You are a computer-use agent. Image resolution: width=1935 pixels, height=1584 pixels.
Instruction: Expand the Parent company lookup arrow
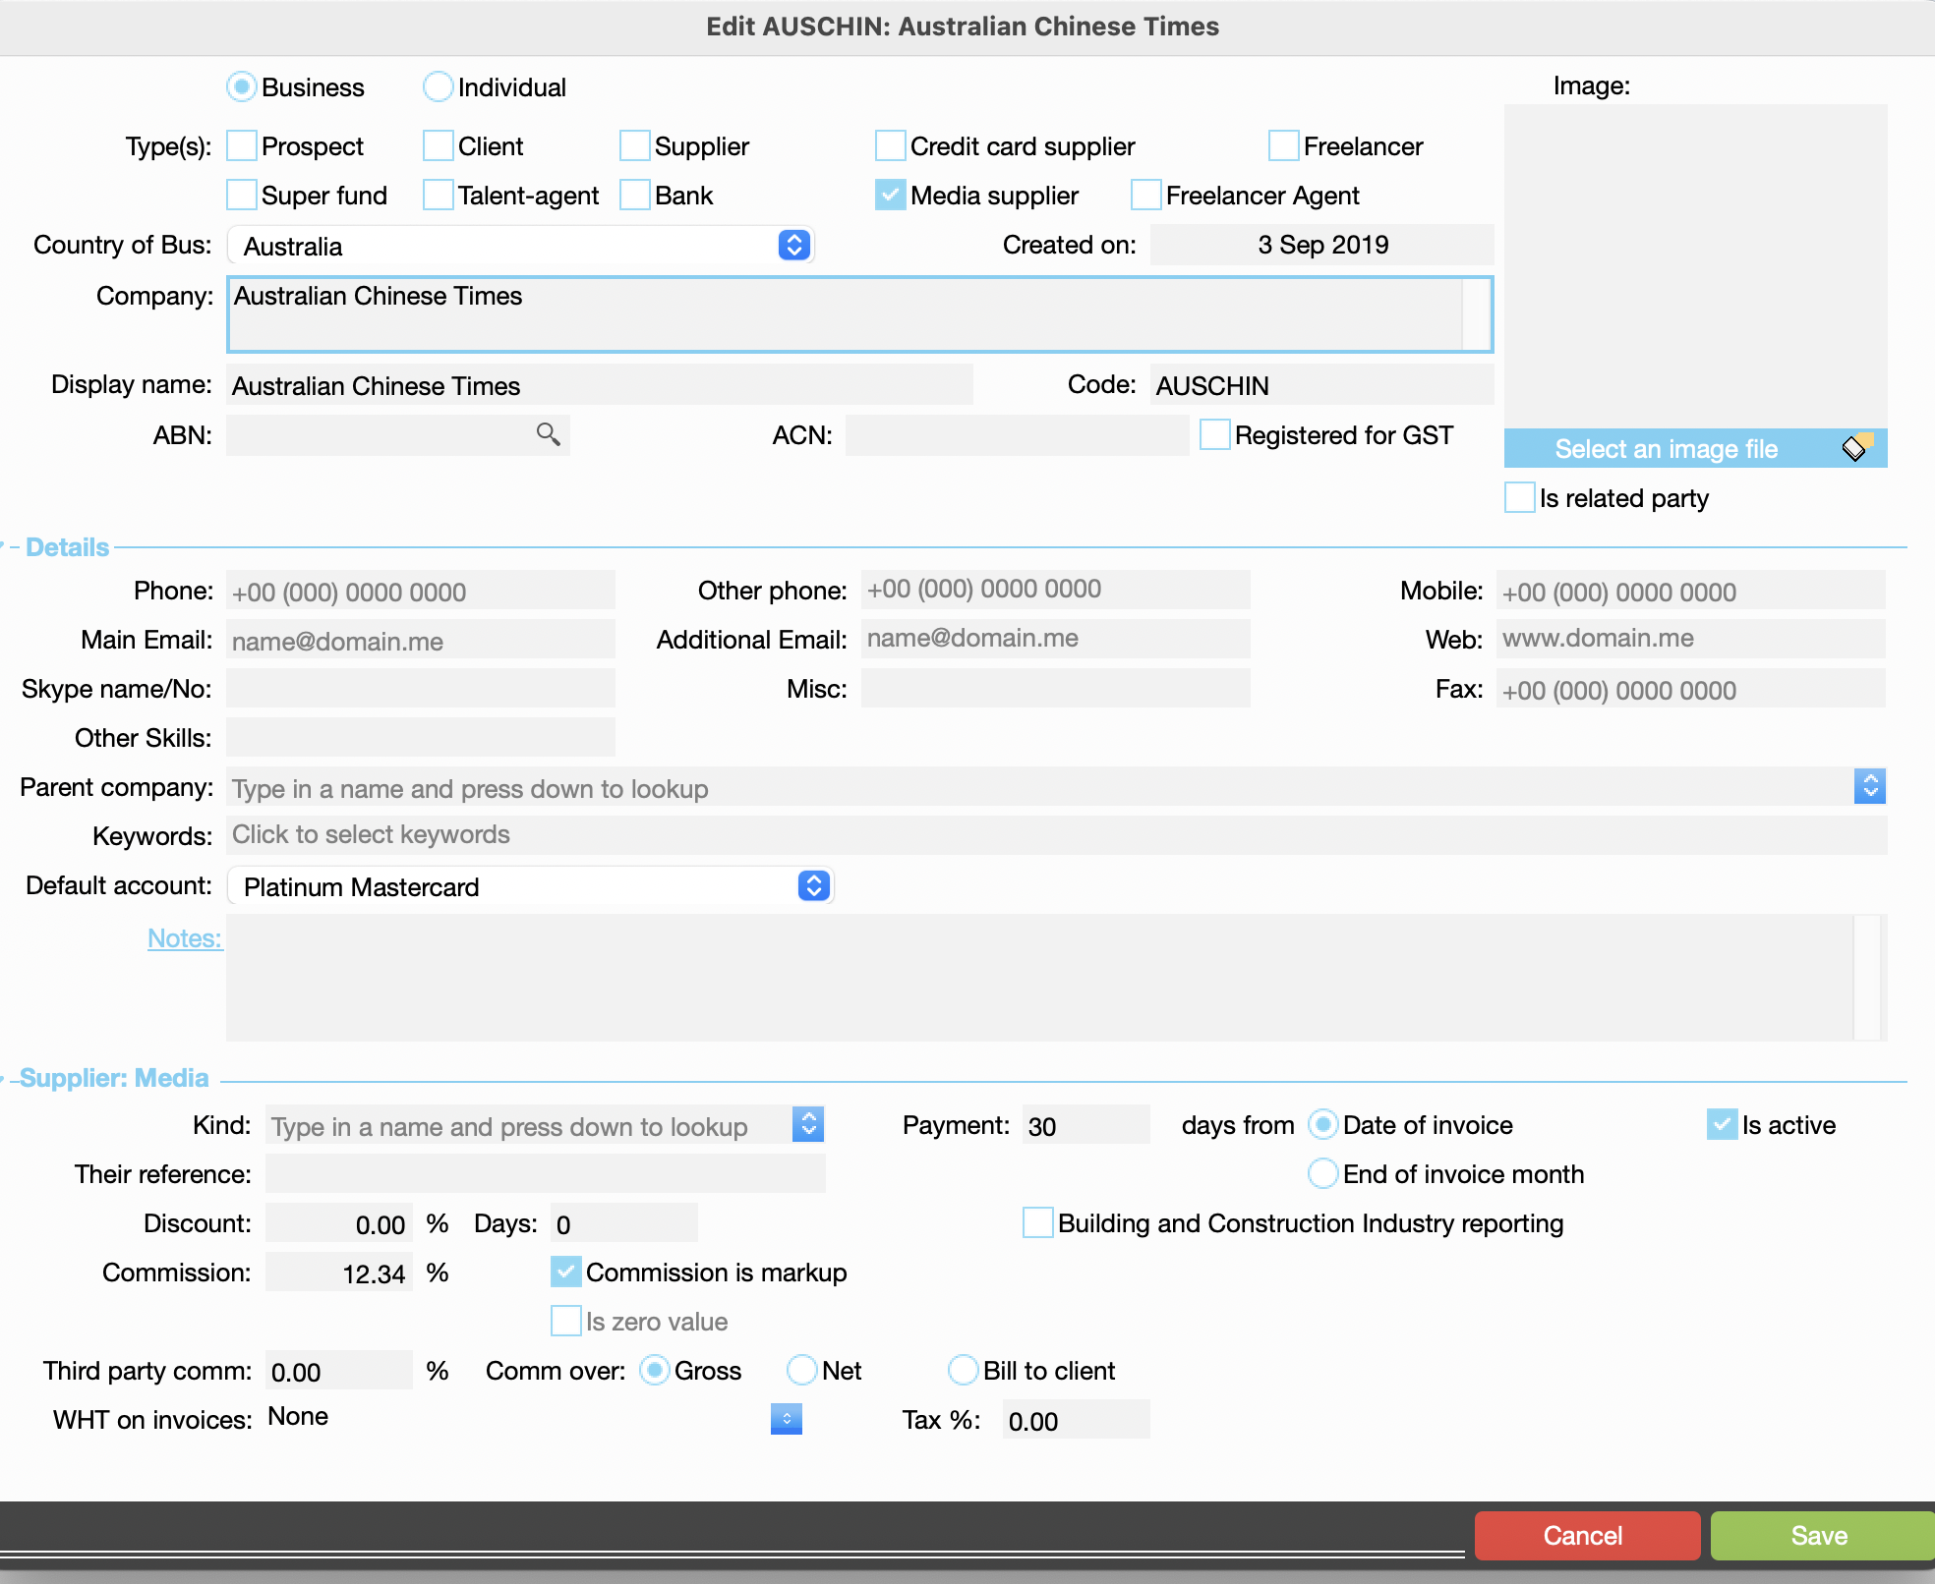pyautogui.click(x=1870, y=786)
